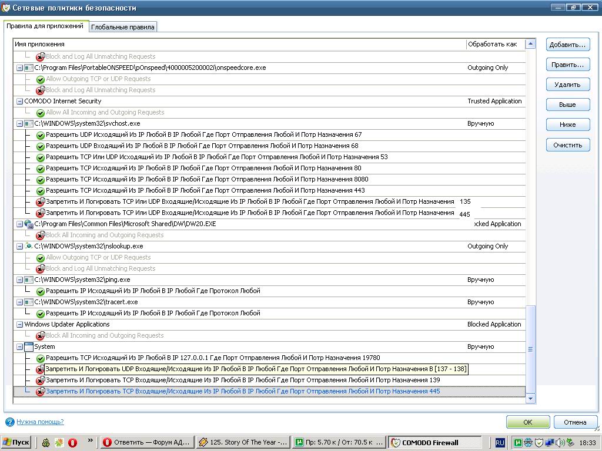Click the DW20.EXE application icon

pos(29,224)
